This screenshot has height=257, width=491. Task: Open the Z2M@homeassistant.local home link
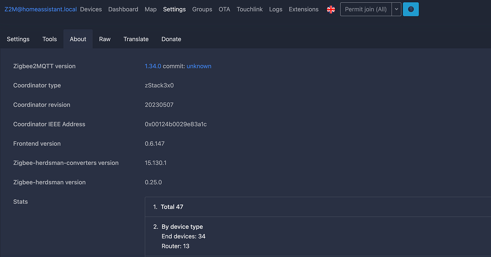pyautogui.click(x=40, y=9)
